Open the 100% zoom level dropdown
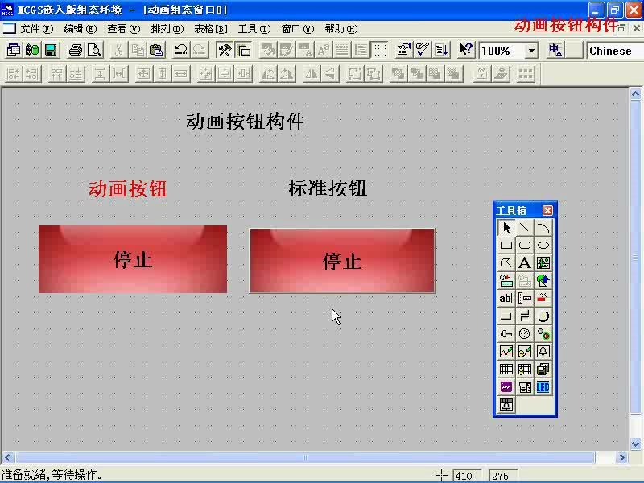 (x=530, y=50)
